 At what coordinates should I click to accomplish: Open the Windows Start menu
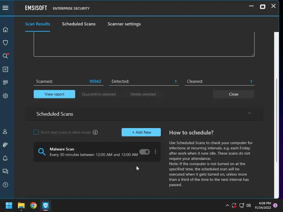9,205
